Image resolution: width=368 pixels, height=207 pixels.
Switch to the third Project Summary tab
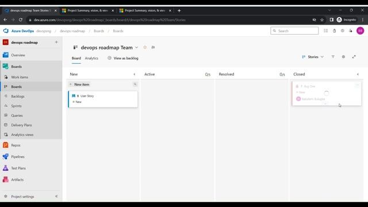coord(145,10)
